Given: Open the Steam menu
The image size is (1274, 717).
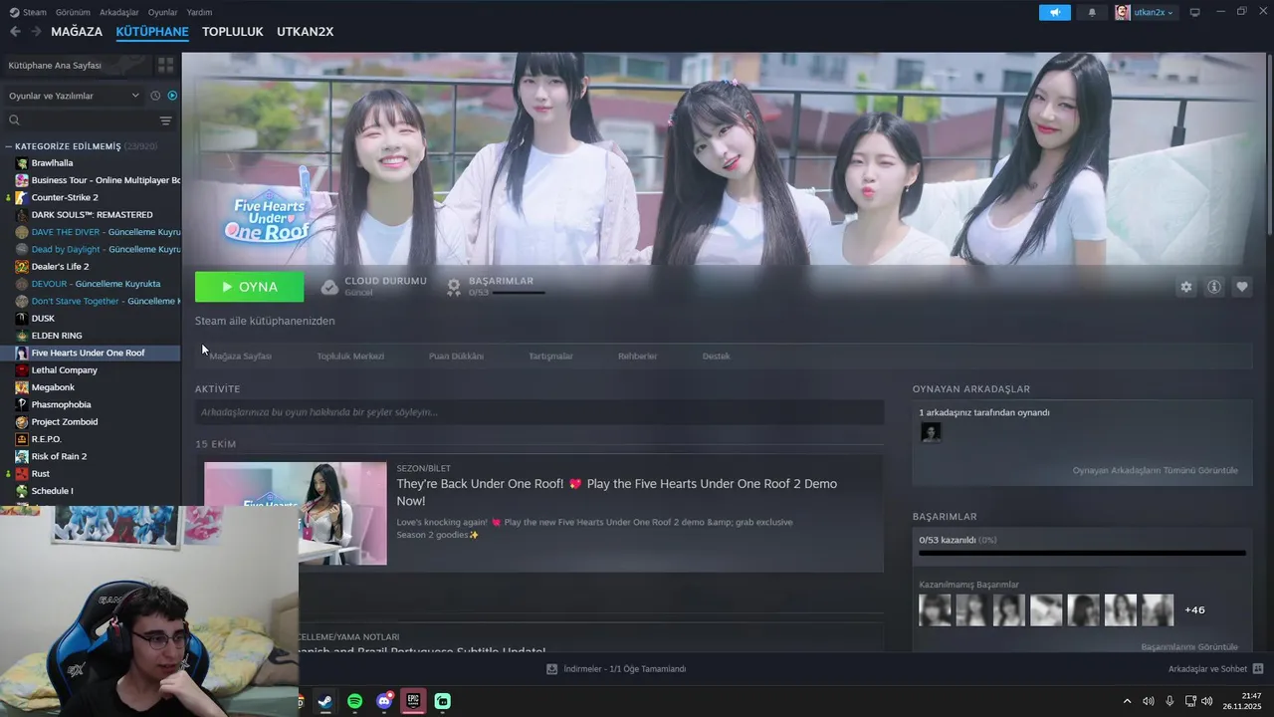Looking at the screenshot, I should point(28,12).
